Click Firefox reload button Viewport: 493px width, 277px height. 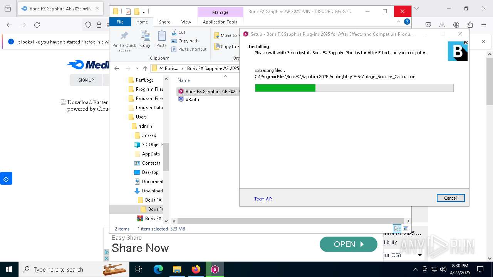[x=37, y=25]
